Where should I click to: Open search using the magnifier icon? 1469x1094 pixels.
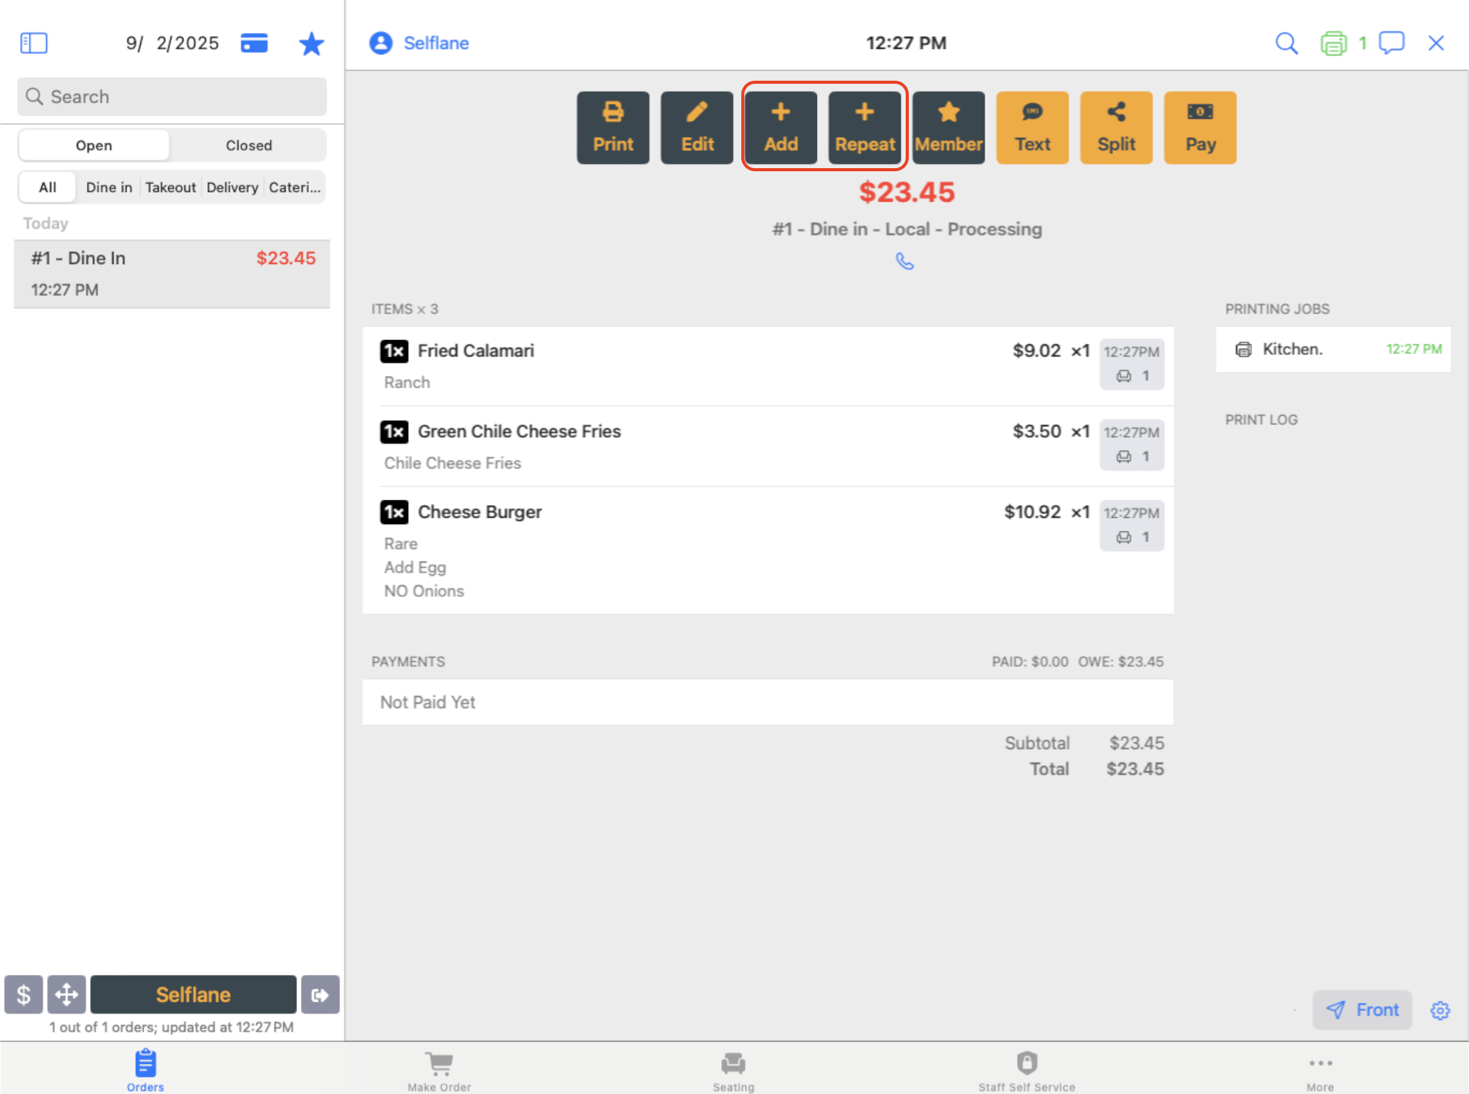click(1286, 42)
